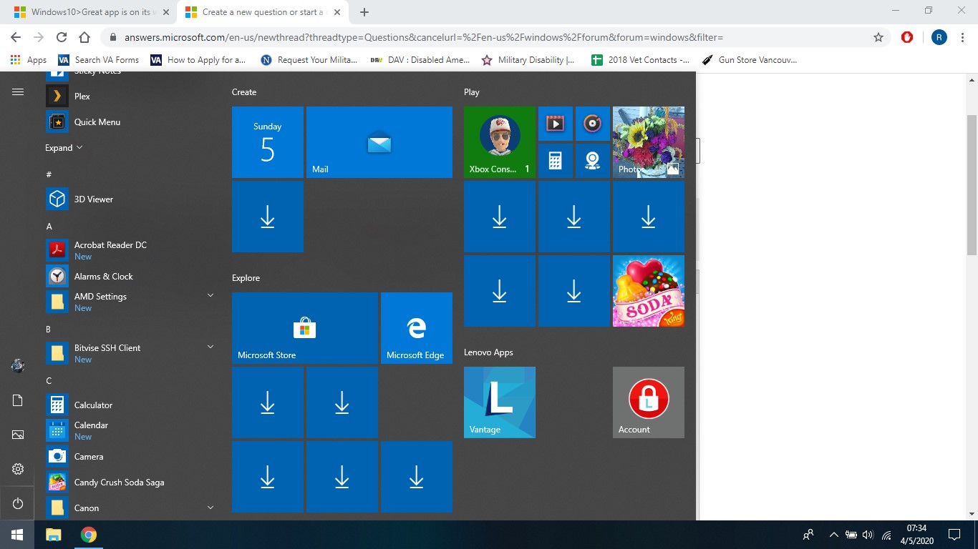Click the # section header
This screenshot has height=549, width=978.
click(49, 174)
